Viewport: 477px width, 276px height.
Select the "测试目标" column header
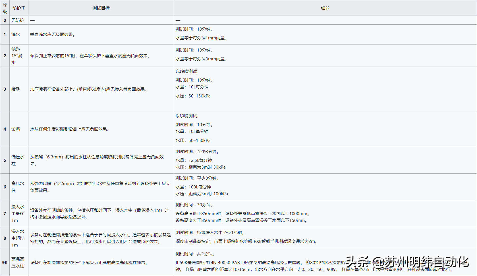(x=101, y=8)
